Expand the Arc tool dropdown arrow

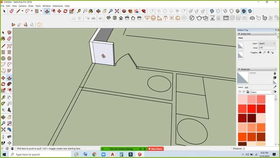click(x=32, y=11)
